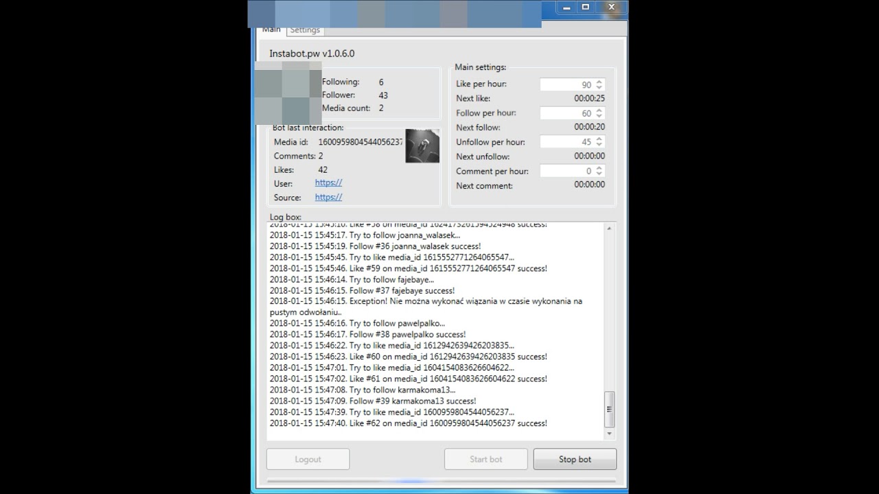This screenshot has height=494, width=879.
Task: Click the Instabot.pw v1.0.6.0 title text
Action: pos(312,54)
